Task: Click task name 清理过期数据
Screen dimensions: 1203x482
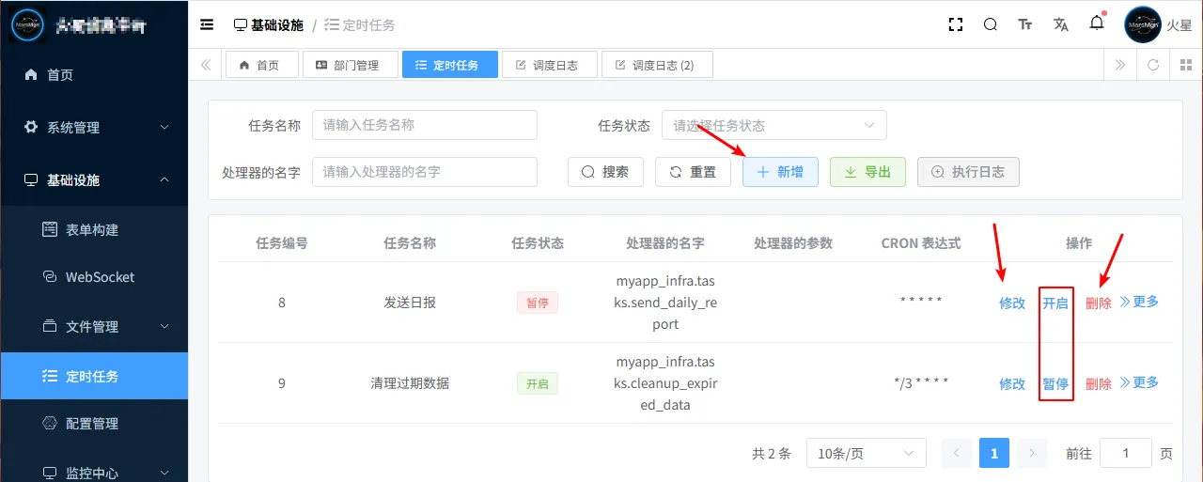Action: (x=410, y=383)
